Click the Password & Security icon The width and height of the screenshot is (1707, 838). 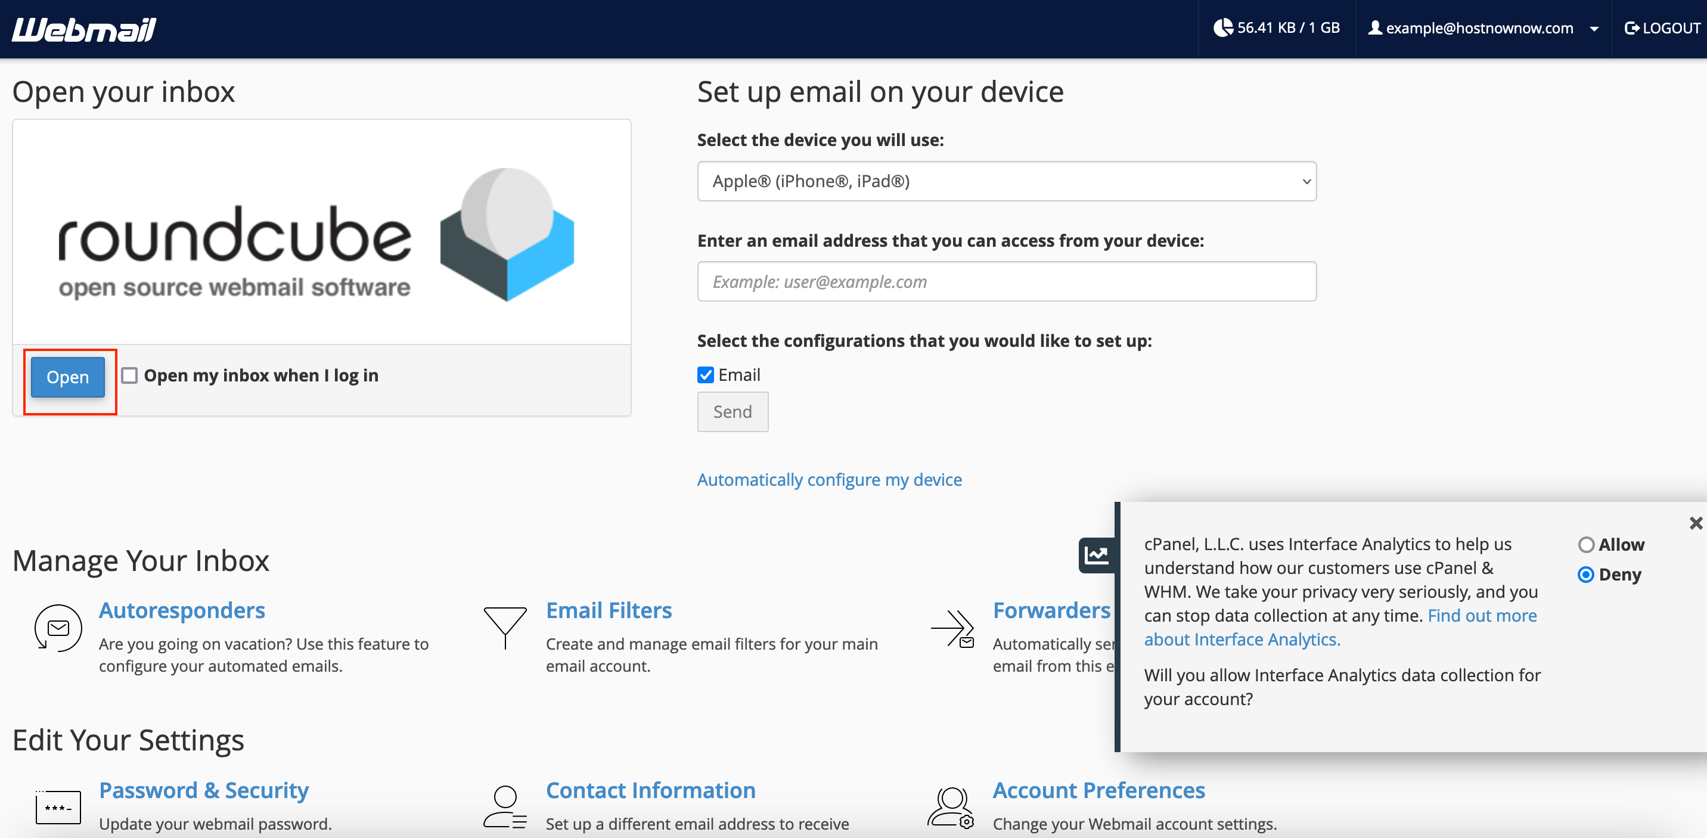point(58,808)
